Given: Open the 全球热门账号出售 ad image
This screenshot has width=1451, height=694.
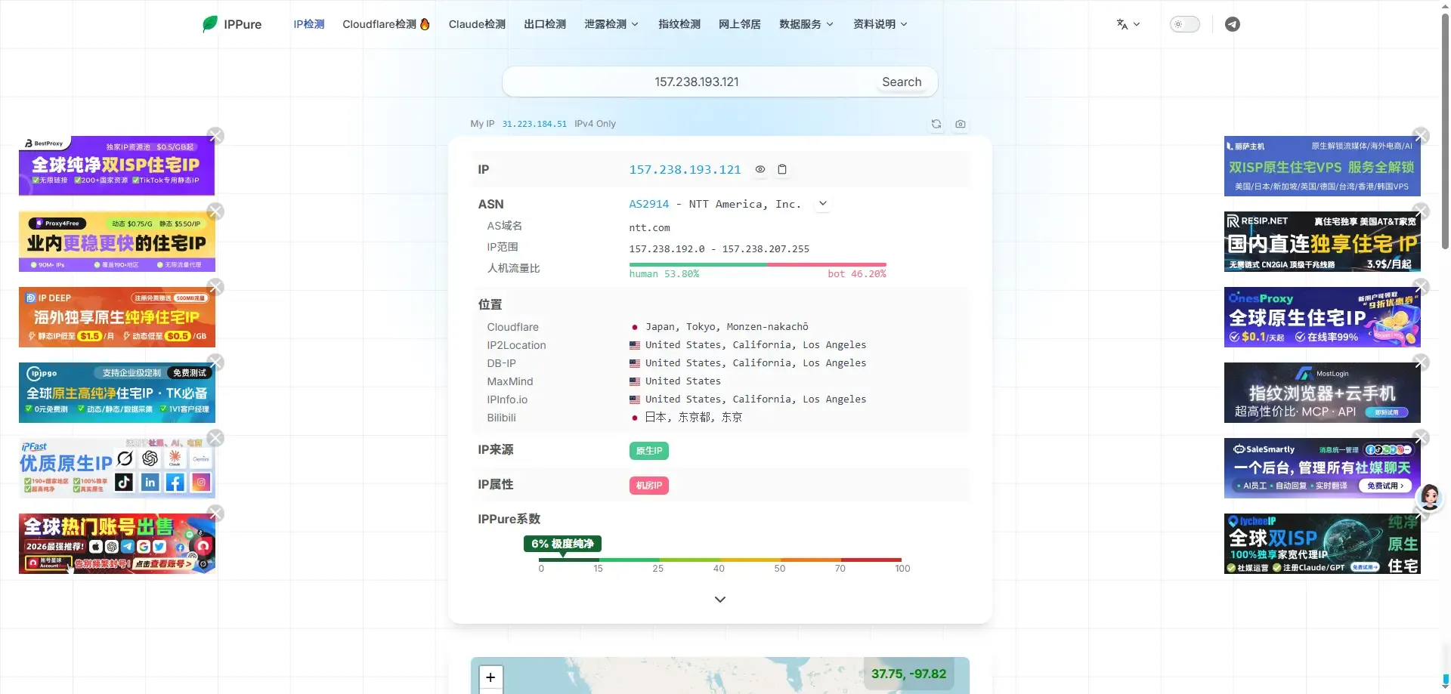Looking at the screenshot, I should pyautogui.click(x=116, y=544).
